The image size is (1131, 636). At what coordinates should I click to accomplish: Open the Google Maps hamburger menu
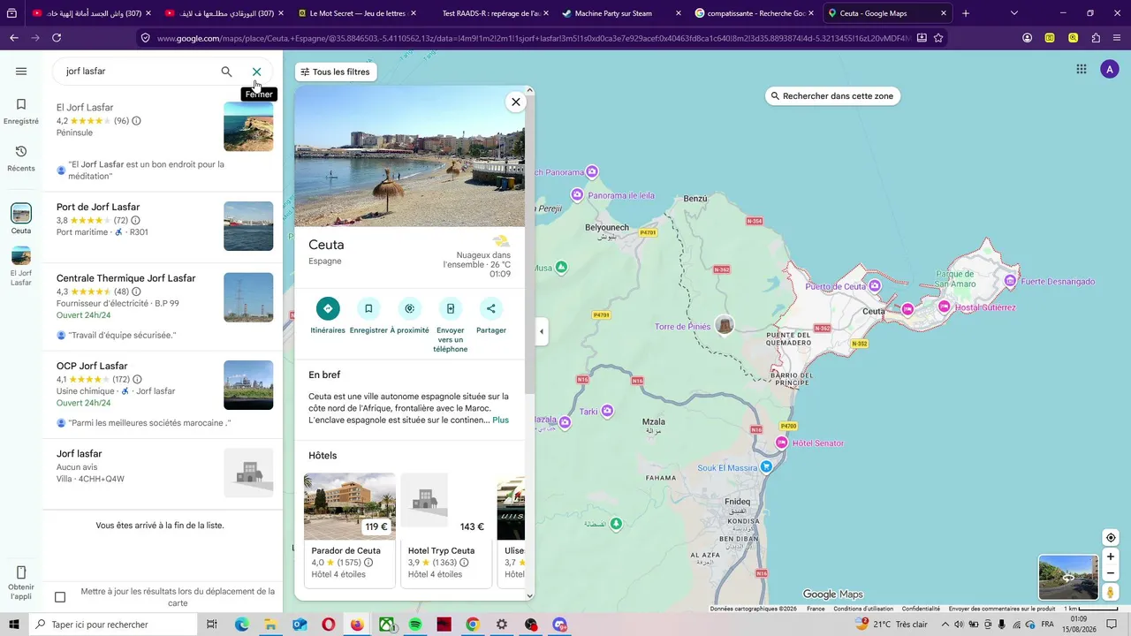tap(21, 72)
